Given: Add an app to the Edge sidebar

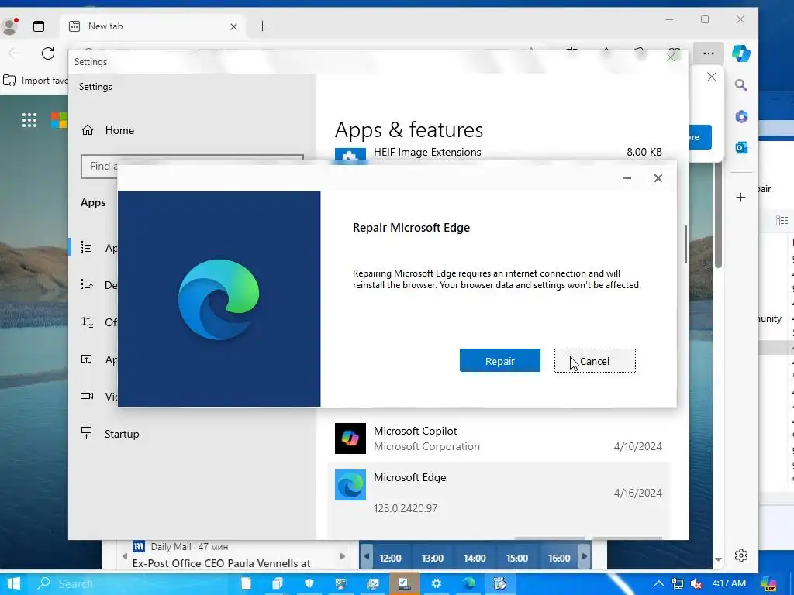Looking at the screenshot, I should [x=740, y=198].
